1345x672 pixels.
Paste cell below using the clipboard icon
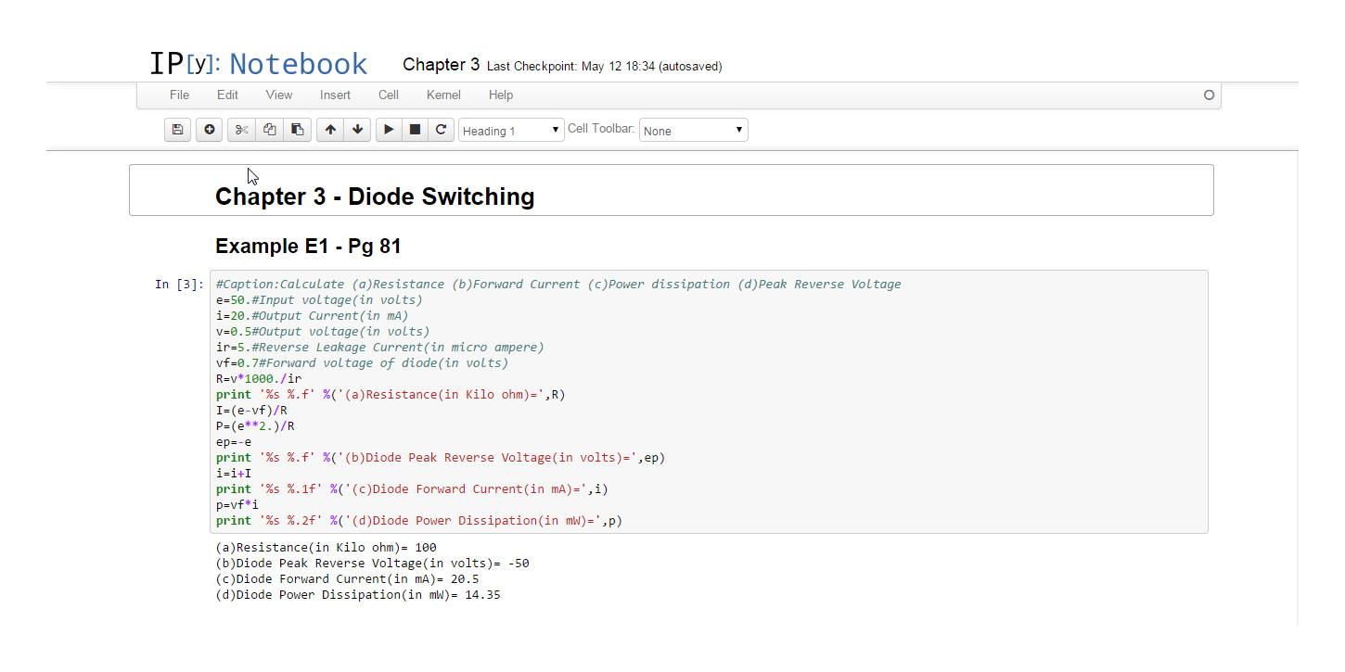coord(297,130)
